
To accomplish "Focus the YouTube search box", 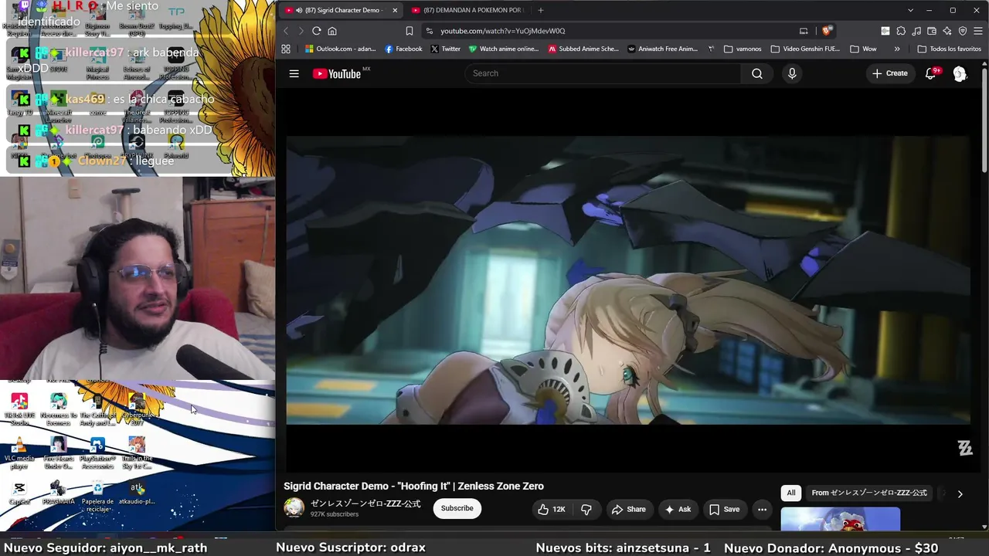I will tap(603, 73).
